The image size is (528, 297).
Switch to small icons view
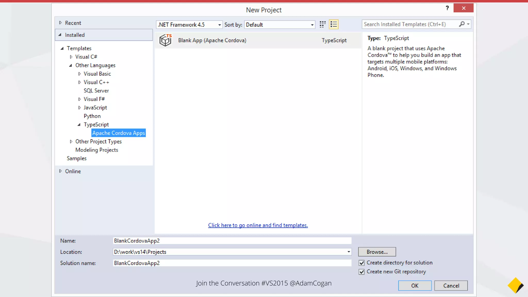point(323,24)
